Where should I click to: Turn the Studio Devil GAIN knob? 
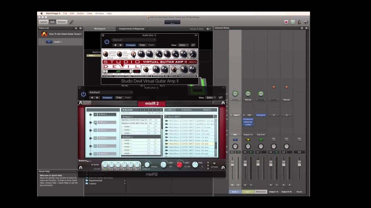tap(141, 53)
